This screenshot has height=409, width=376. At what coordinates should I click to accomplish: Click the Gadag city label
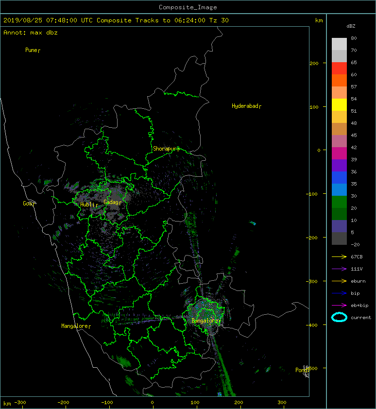click(111, 202)
